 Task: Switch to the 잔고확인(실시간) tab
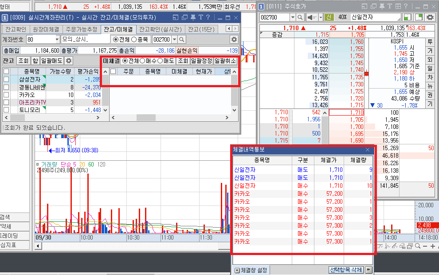161,29
